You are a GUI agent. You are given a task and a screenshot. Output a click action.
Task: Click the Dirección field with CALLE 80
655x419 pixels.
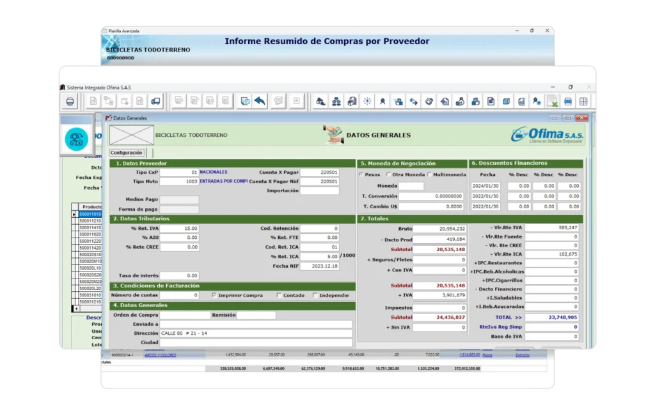coord(256,333)
